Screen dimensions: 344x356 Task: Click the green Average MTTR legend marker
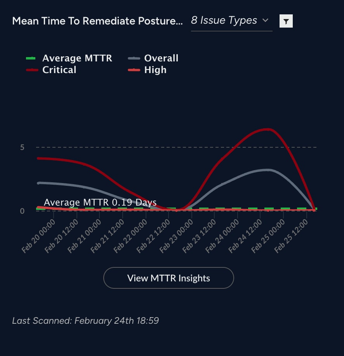click(31, 58)
